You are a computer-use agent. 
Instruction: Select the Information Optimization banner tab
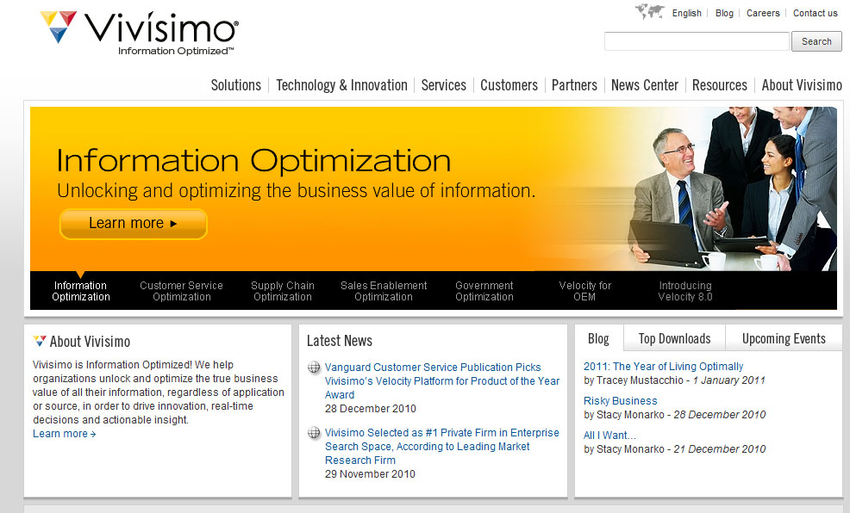pyautogui.click(x=81, y=291)
